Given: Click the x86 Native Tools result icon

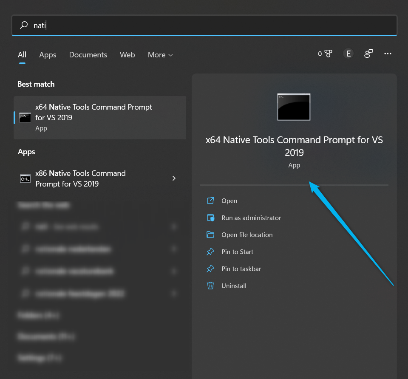Looking at the screenshot, I should tap(25, 179).
